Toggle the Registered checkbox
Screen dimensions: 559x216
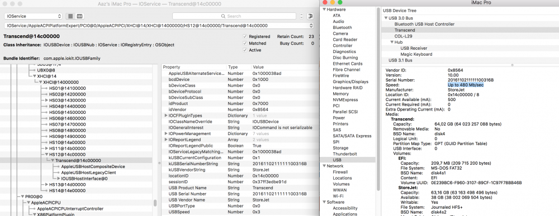[245, 37]
